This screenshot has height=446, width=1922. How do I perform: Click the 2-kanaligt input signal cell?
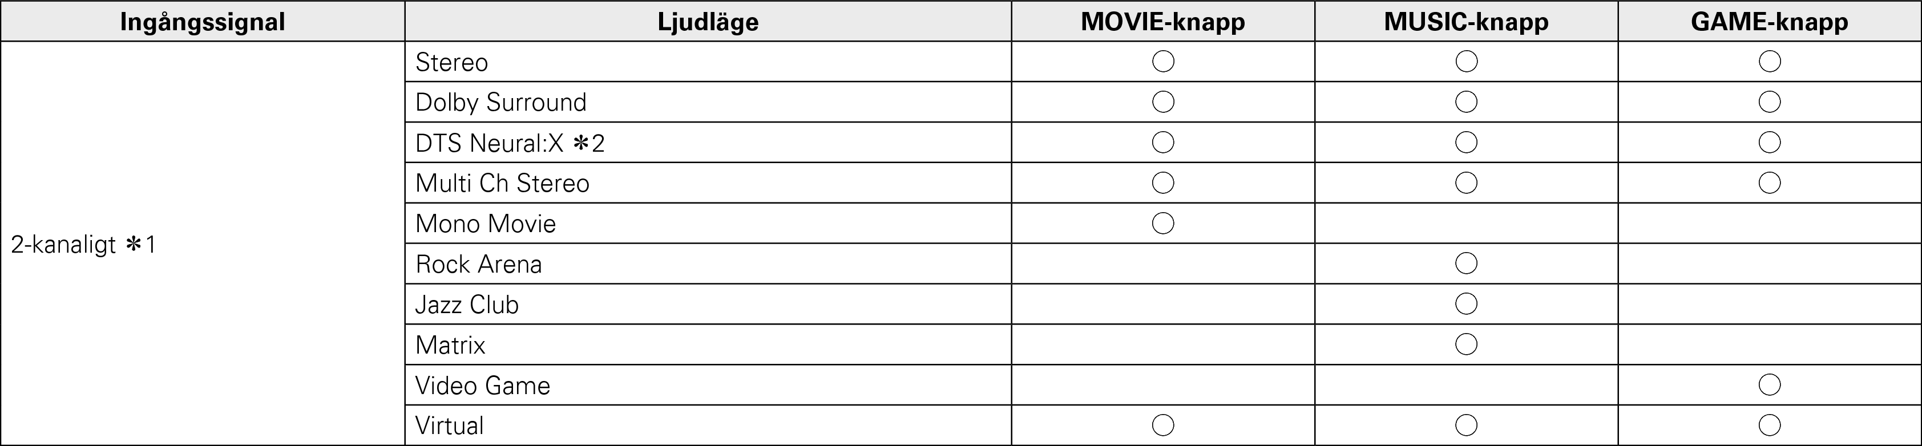click(x=83, y=245)
